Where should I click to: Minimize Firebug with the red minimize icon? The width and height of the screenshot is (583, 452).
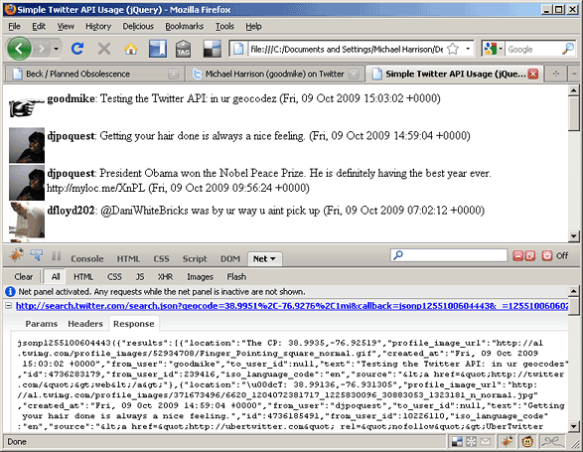point(517,255)
